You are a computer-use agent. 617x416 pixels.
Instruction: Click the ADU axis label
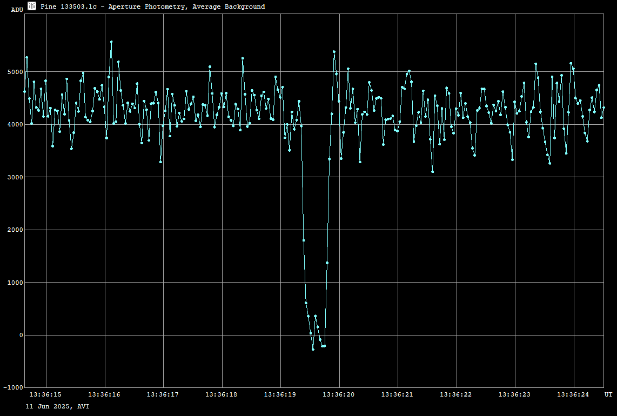pyautogui.click(x=17, y=10)
